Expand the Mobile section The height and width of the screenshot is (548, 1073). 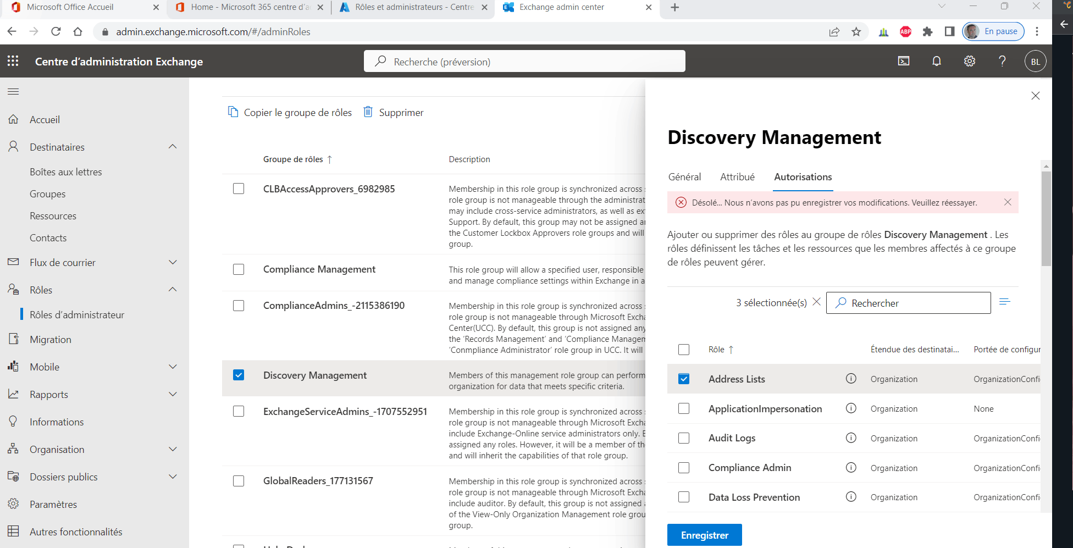click(173, 367)
